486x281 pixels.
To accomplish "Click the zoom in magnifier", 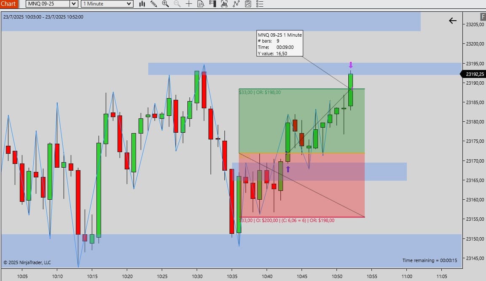I will pyautogui.click(x=165, y=4).
